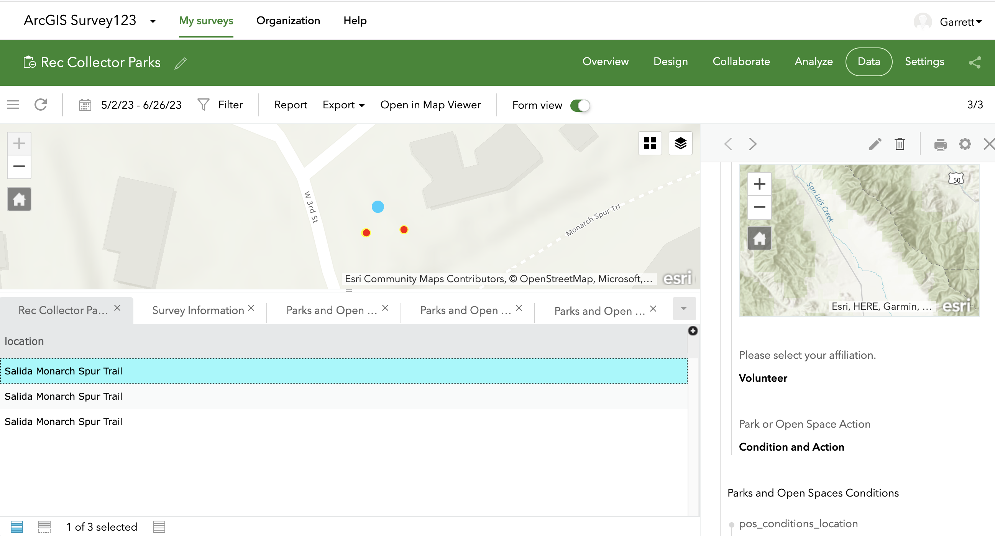The width and height of the screenshot is (995, 536).
Task: Switch to the Survey Information tab
Action: (x=198, y=310)
